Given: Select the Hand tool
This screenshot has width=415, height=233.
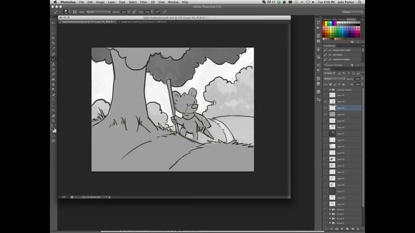Looking at the screenshot, I should 54,115.
